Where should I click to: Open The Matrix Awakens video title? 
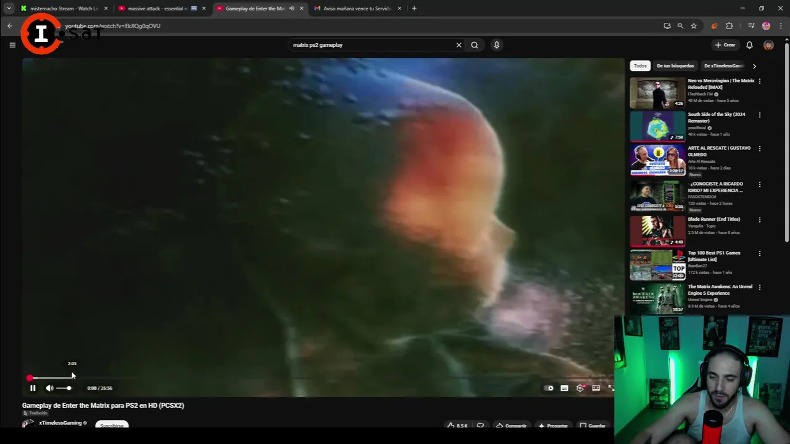coord(720,290)
